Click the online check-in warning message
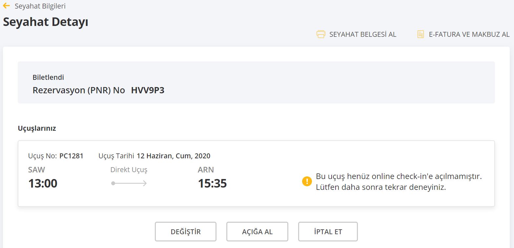 (399, 182)
